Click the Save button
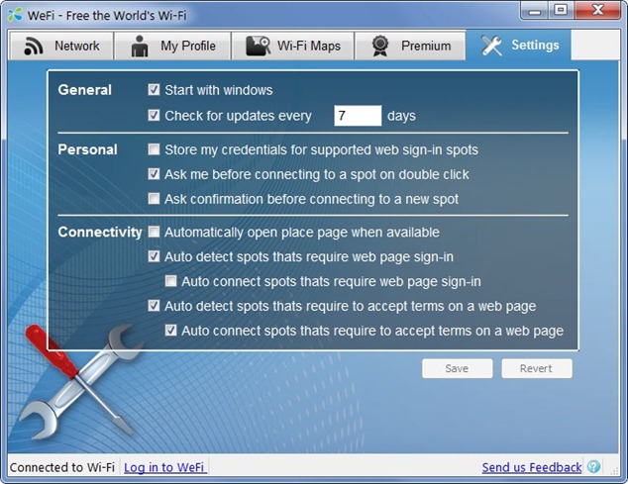The image size is (628, 484). (x=457, y=368)
